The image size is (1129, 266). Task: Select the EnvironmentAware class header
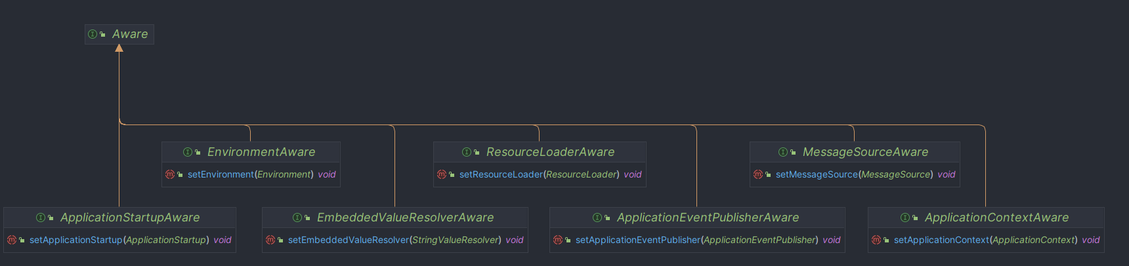(251, 152)
